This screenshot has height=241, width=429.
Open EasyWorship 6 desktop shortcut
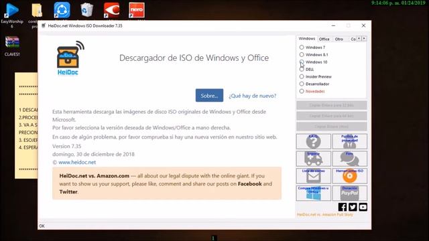(x=12, y=15)
